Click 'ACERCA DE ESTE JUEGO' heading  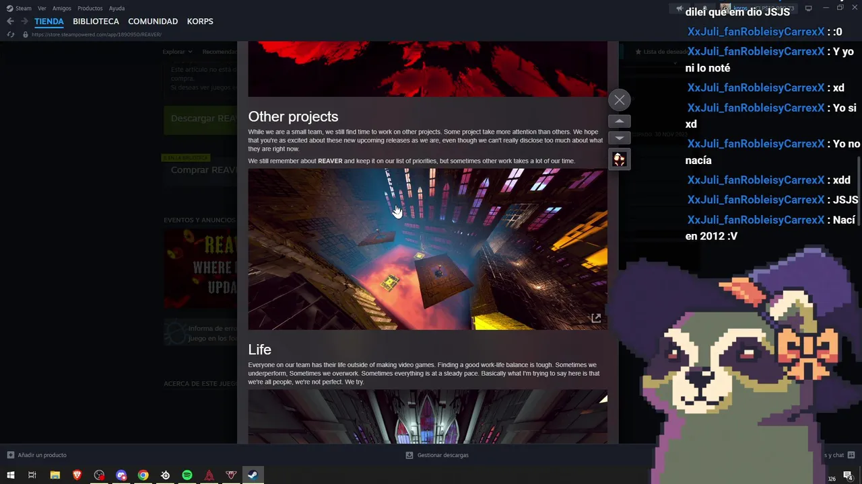tap(200, 384)
